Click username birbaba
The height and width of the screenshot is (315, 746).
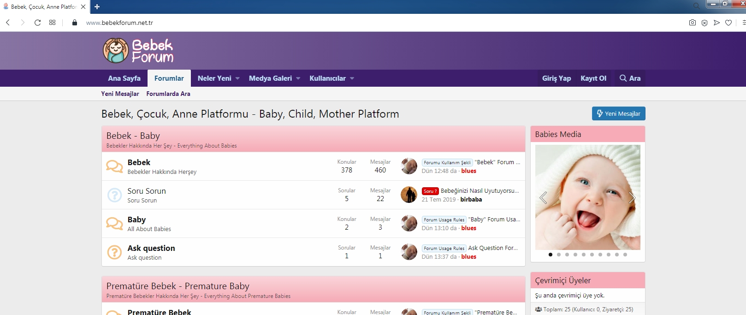[471, 200]
